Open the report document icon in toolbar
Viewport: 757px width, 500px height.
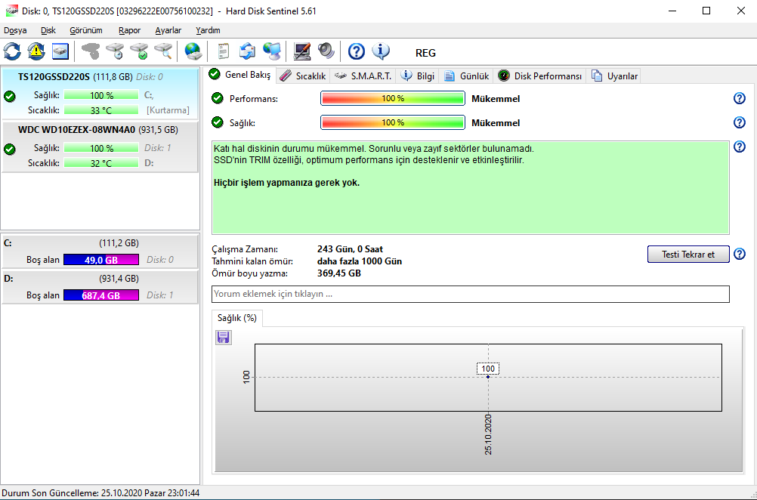[x=224, y=51]
